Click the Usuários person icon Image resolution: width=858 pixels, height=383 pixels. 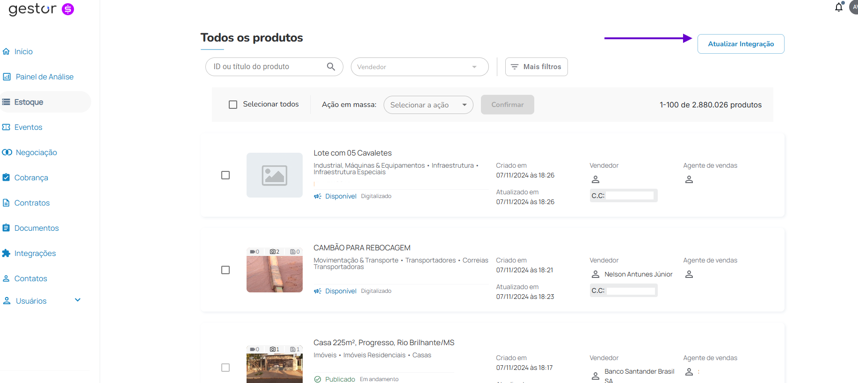(7, 301)
